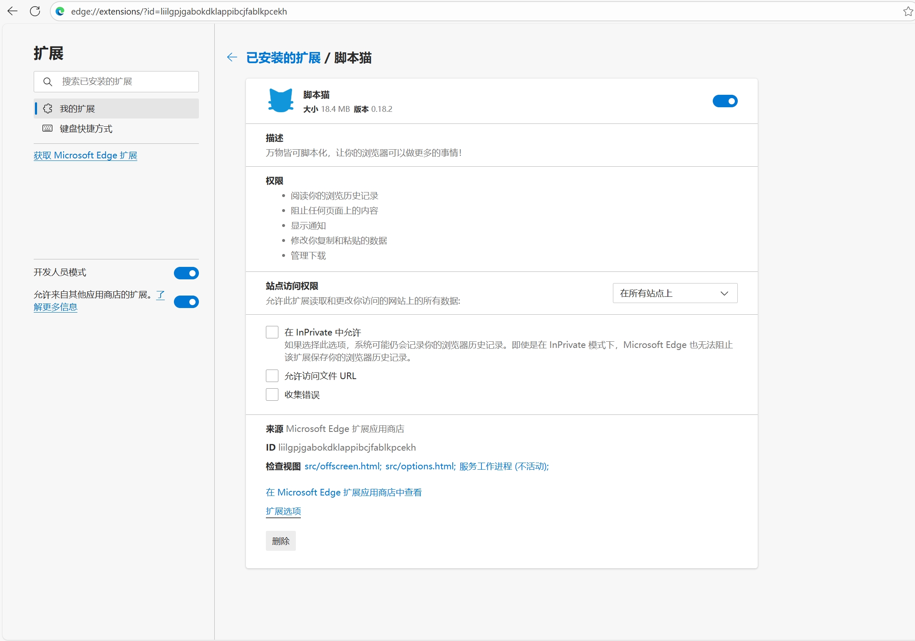Disable the 脚本猫 extension toggle

click(x=725, y=101)
